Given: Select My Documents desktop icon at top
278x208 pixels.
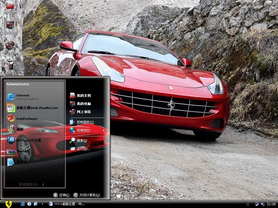Looking at the screenshot, I should [x=10, y=7].
